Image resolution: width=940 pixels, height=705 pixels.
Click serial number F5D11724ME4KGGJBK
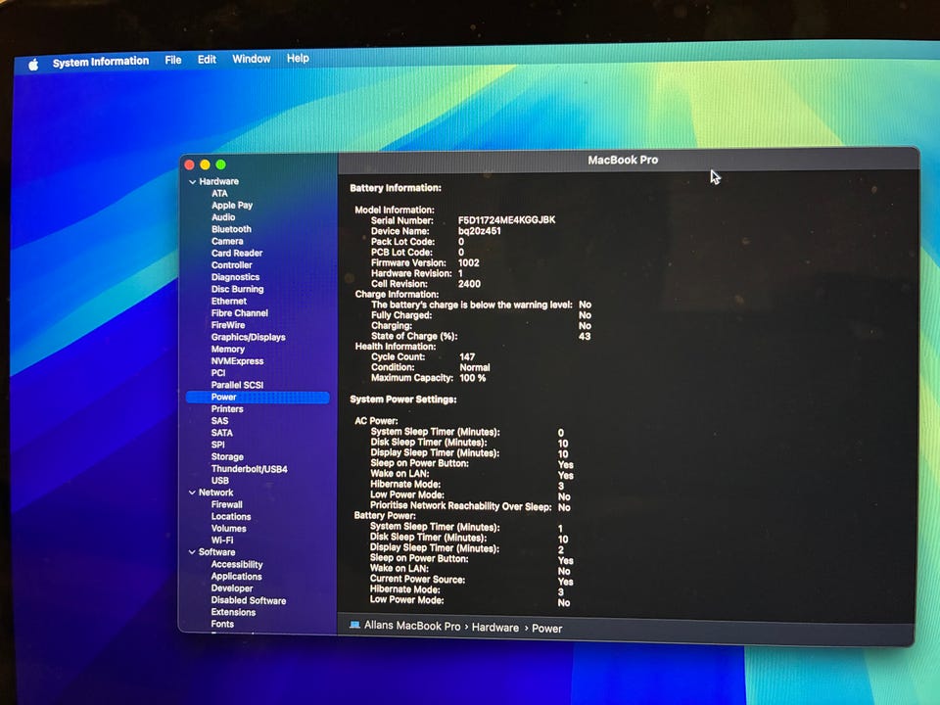coord(506,220)
